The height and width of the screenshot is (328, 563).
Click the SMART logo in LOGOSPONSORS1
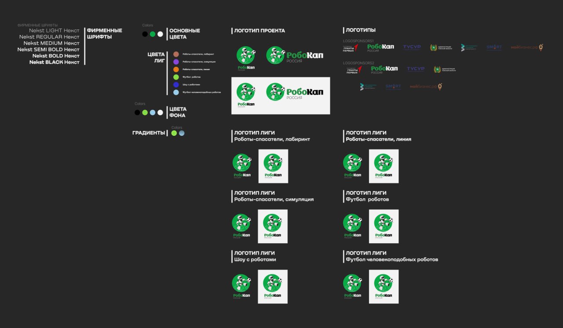coord(494,47)
